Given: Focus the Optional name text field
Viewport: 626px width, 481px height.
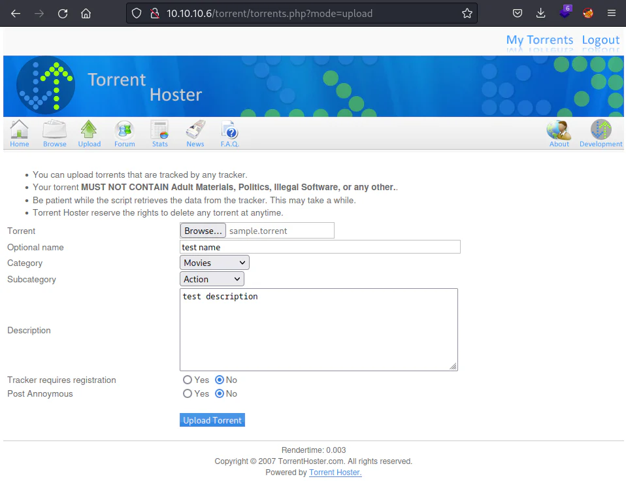Looking at the screenshot, I should [320, 247].
